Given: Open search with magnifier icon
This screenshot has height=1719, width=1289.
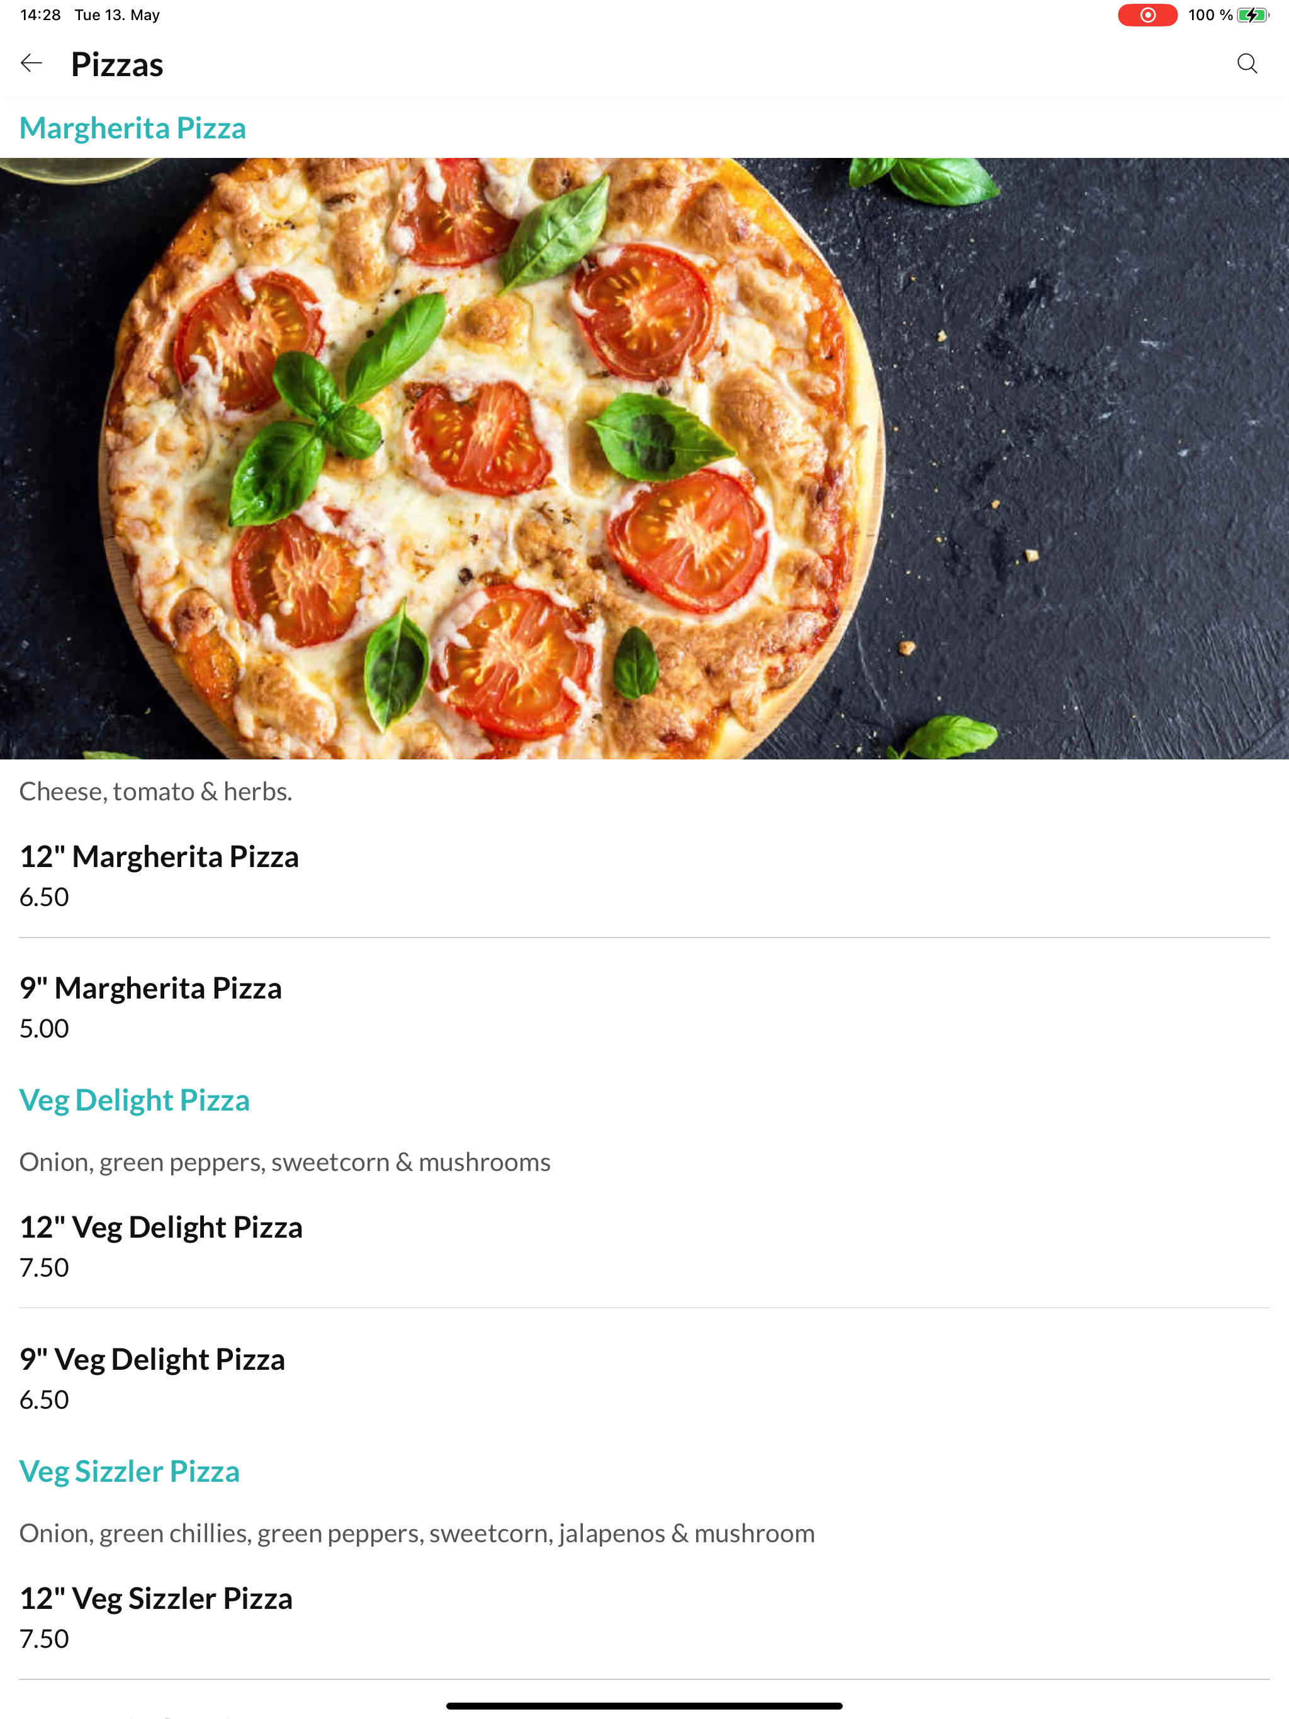Looking at the screenshot, I should tap(1247, 64).
